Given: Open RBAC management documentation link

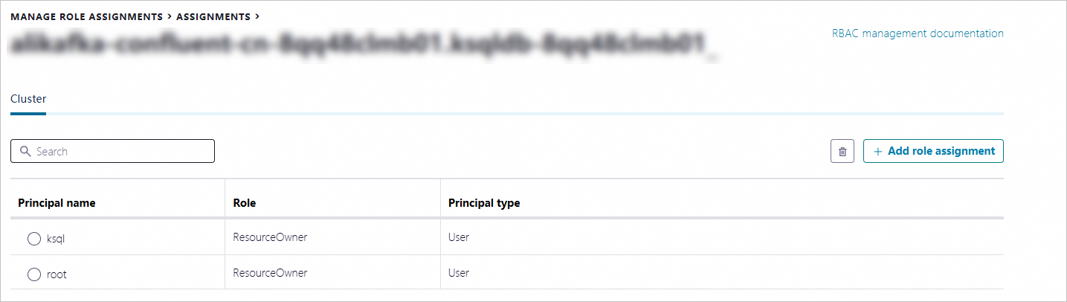Looking at the screenshot, I should 918,33.
